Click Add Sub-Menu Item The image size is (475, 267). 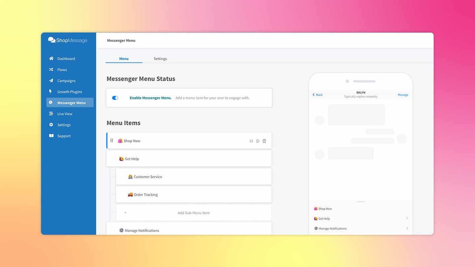click(193, 213)
